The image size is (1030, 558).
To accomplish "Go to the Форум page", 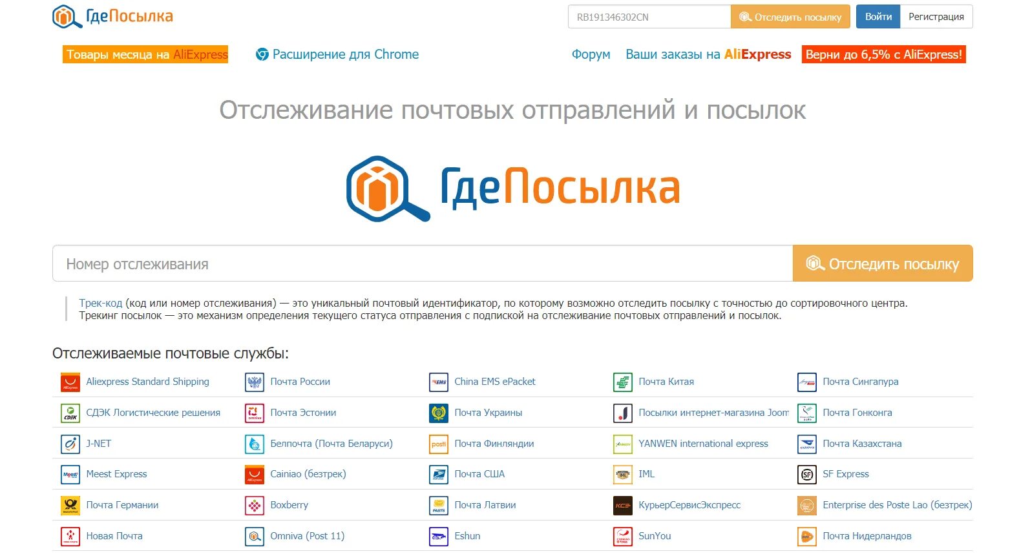I will click(x=591, y=54).
